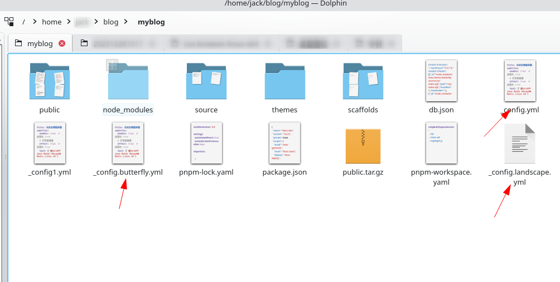Navigate to blog in the breadcrumb path
The image size is (560, 282).
point(111,22)
